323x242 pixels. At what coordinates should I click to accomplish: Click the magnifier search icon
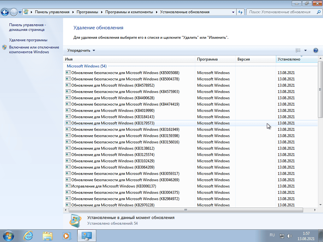319,12
